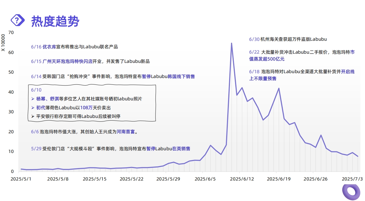The width and height of the screenshot is (365, 201).
Task: Click the y-axis value 60
Action: 11,52
